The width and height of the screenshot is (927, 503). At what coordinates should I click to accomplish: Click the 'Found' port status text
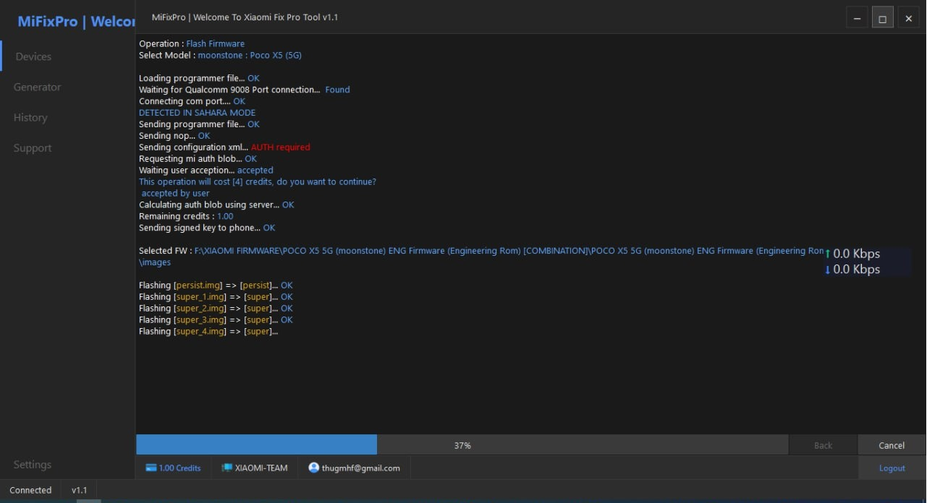pyautogui.click(x=337, y=90)
